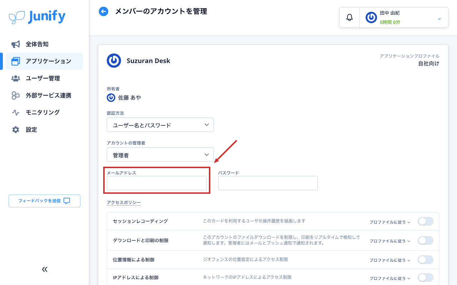Click the 佐藤 あや owner avatar
The height and width of the screenshot is (285, 457).
click(111, 97)
